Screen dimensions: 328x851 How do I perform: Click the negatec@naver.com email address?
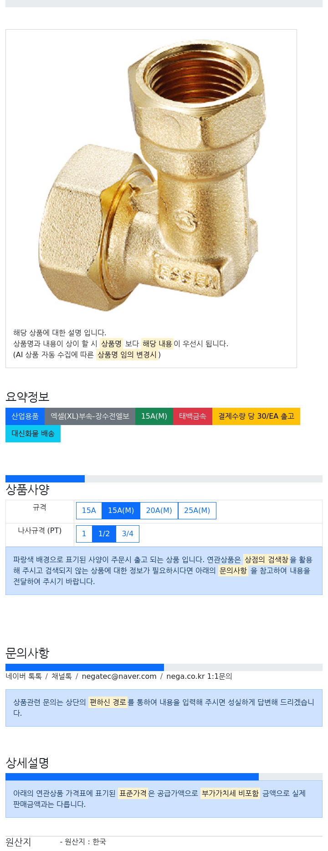[119, 677]
